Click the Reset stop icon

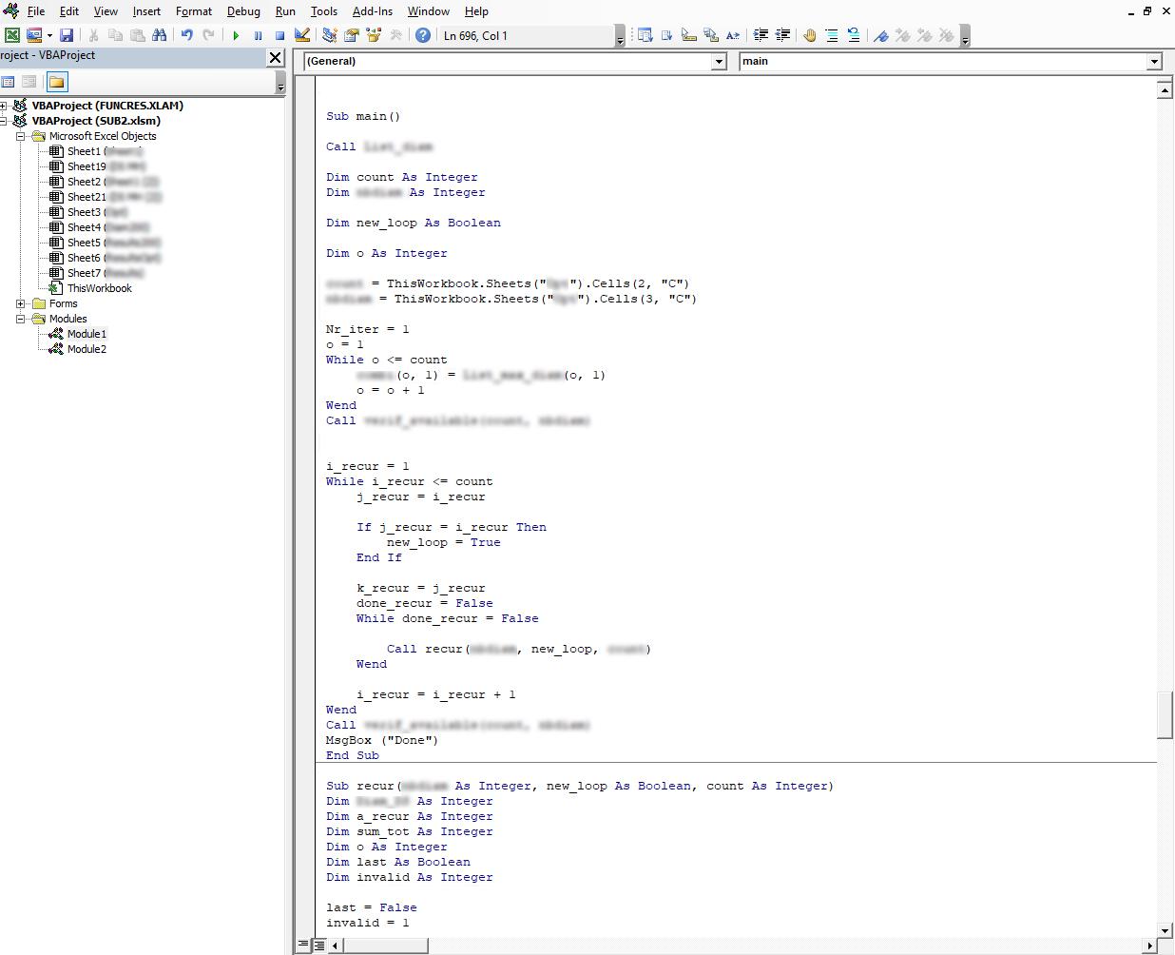[x=279, y=35]
